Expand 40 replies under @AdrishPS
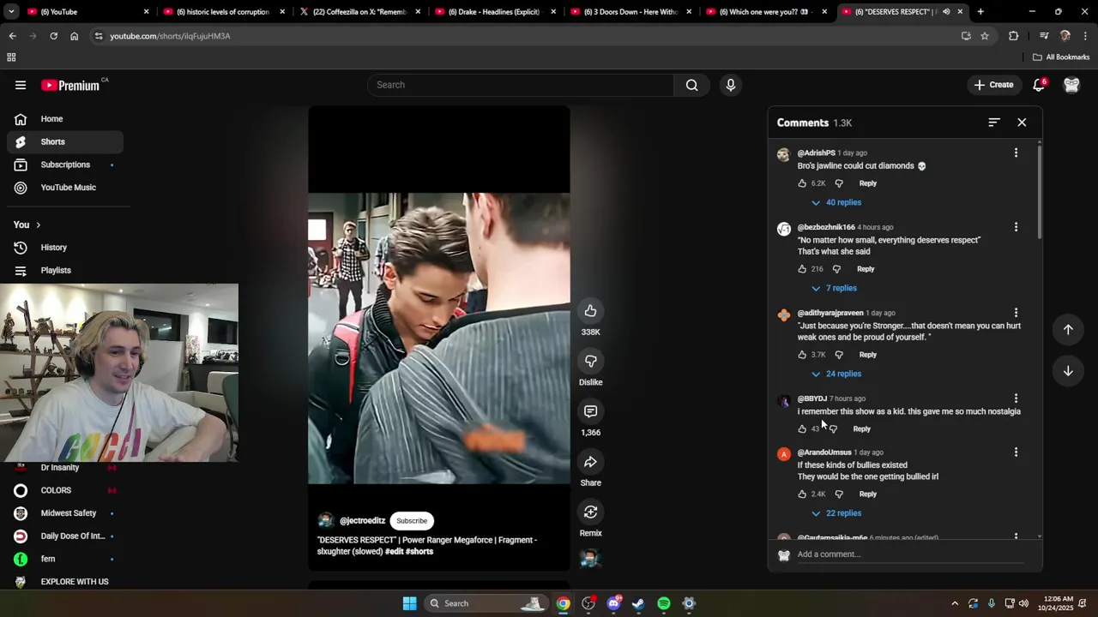1098x617 pixels. coord(836,202)
